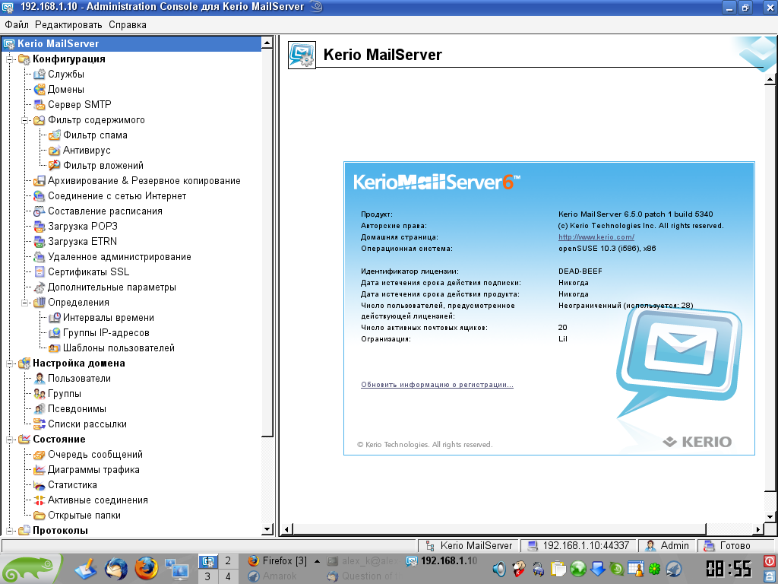Click the Обновить информацию о регистрации link
778x584 pixels.
point(437,385)
